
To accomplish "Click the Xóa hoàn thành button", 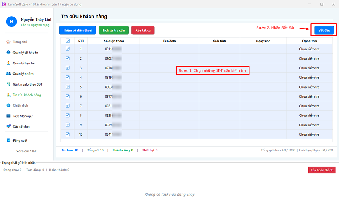I will click(321, 170).
